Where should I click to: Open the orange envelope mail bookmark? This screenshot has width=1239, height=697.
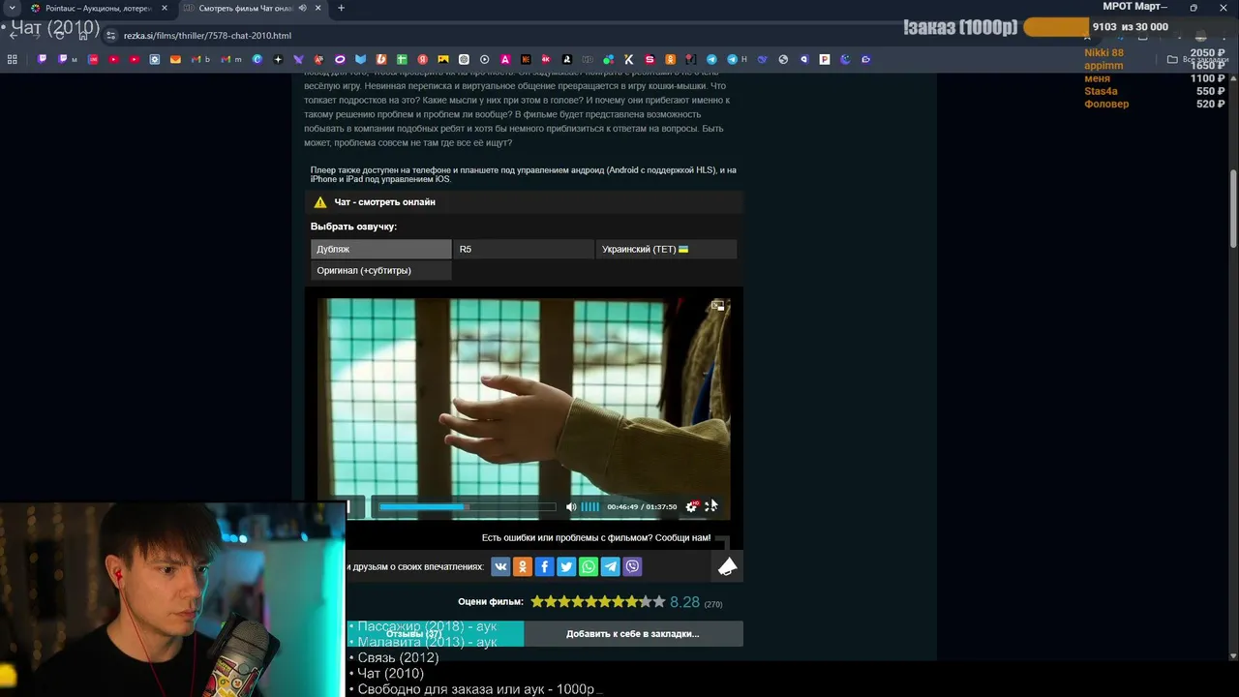point(175,59)
